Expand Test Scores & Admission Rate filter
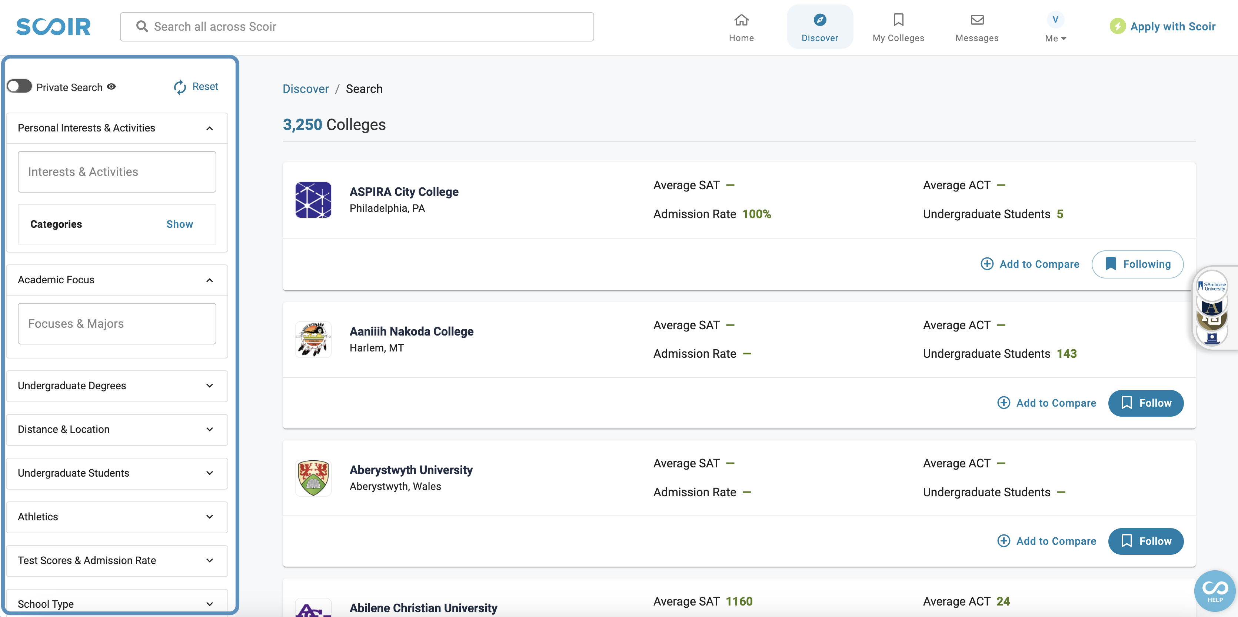Image resolution: width=1238 pixels, height=617 pixels. pos(117,561)
